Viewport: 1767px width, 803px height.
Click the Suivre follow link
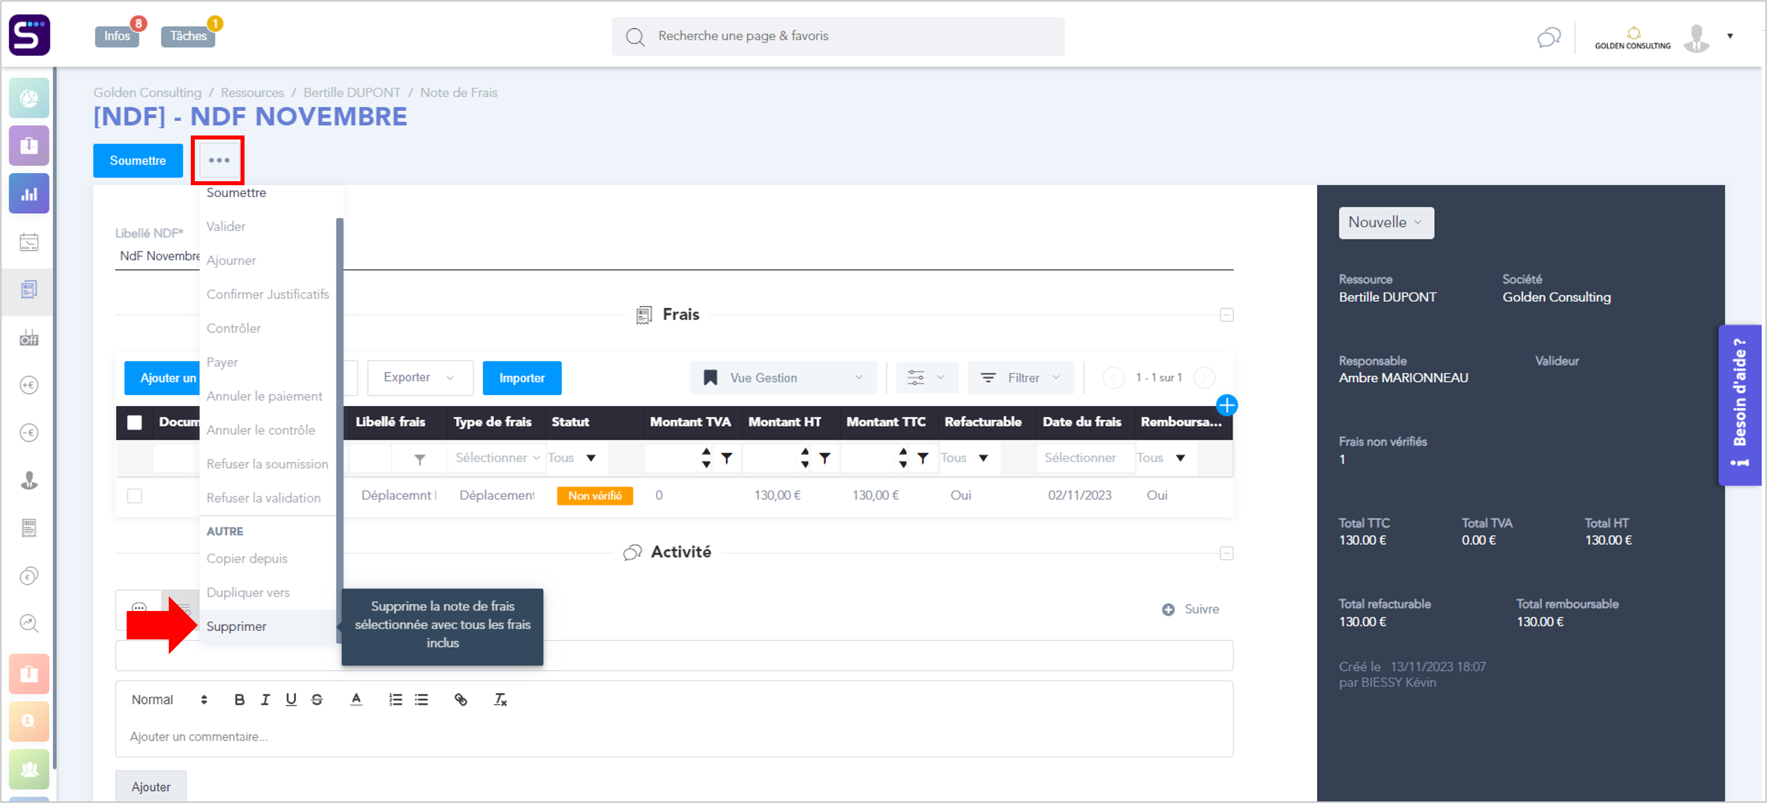pyautogui.click(x=1191, y=609)
